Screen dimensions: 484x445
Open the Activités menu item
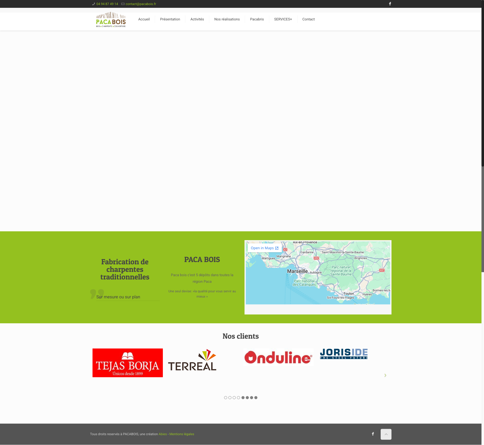point(197,19)
